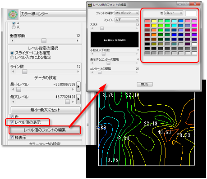Uncheck the 枠表示 checkbox
Screen dimensions: 207x179
[12, 137]
